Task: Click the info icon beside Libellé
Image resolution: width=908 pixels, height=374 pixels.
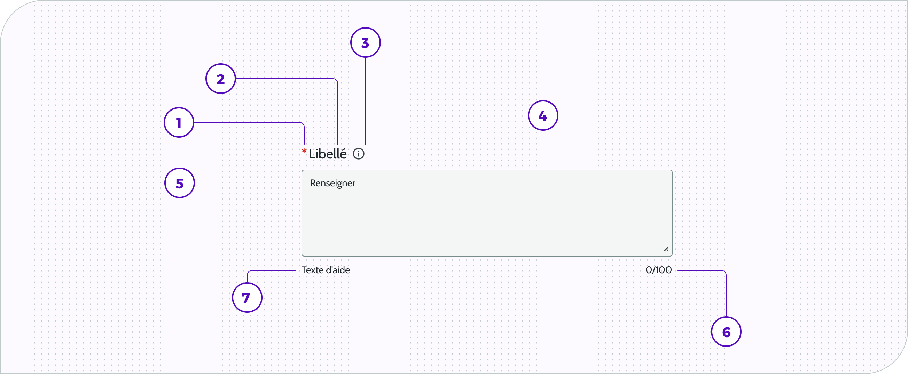Action: (359, 154)
